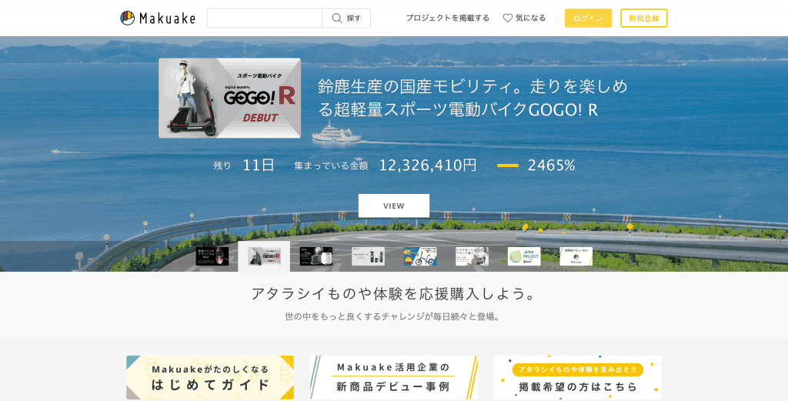Select the folding bicycle project thumbnail
Image resolution: width=788 pixels, height=401 pixels.
(420, 256)
